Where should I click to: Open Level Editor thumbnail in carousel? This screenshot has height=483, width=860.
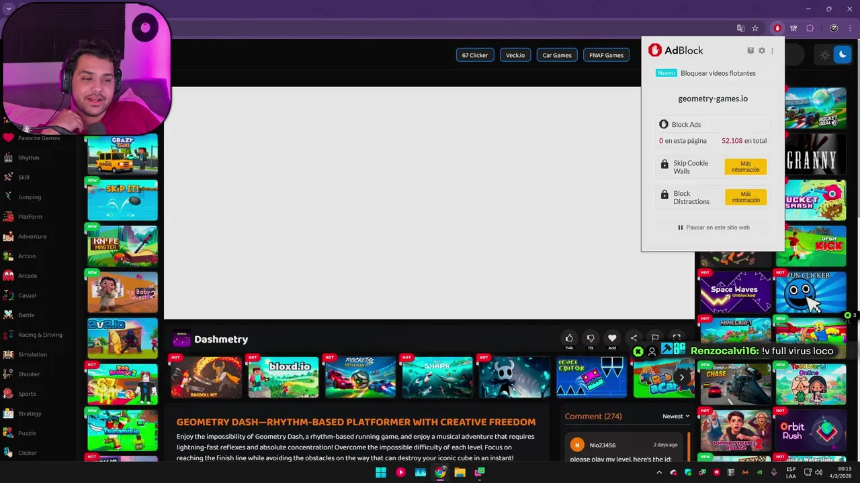(592, 377)
